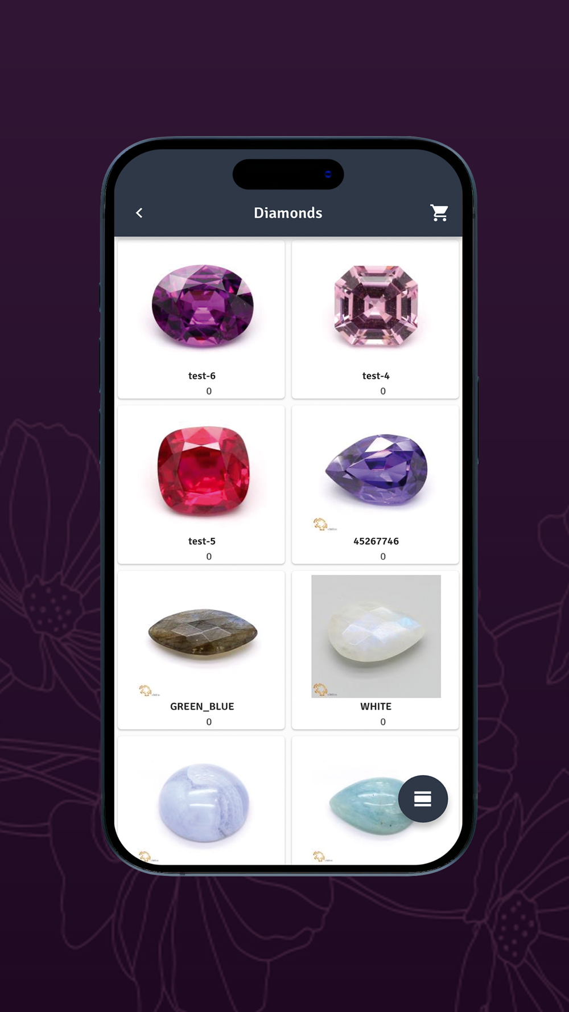The image size is (569, 1012).
Task: Click the test-4 product label
Action: coord(376,376)
